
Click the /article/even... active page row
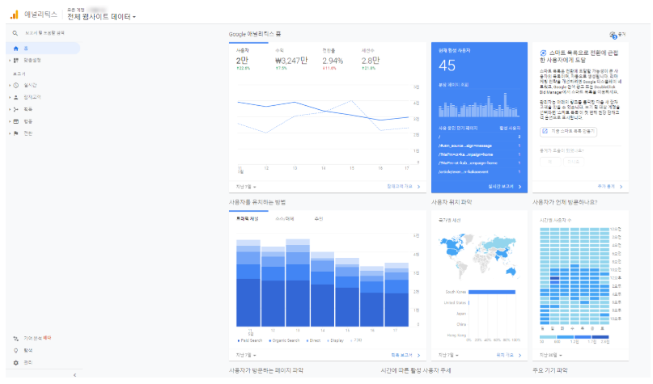(x=479, y=172)
